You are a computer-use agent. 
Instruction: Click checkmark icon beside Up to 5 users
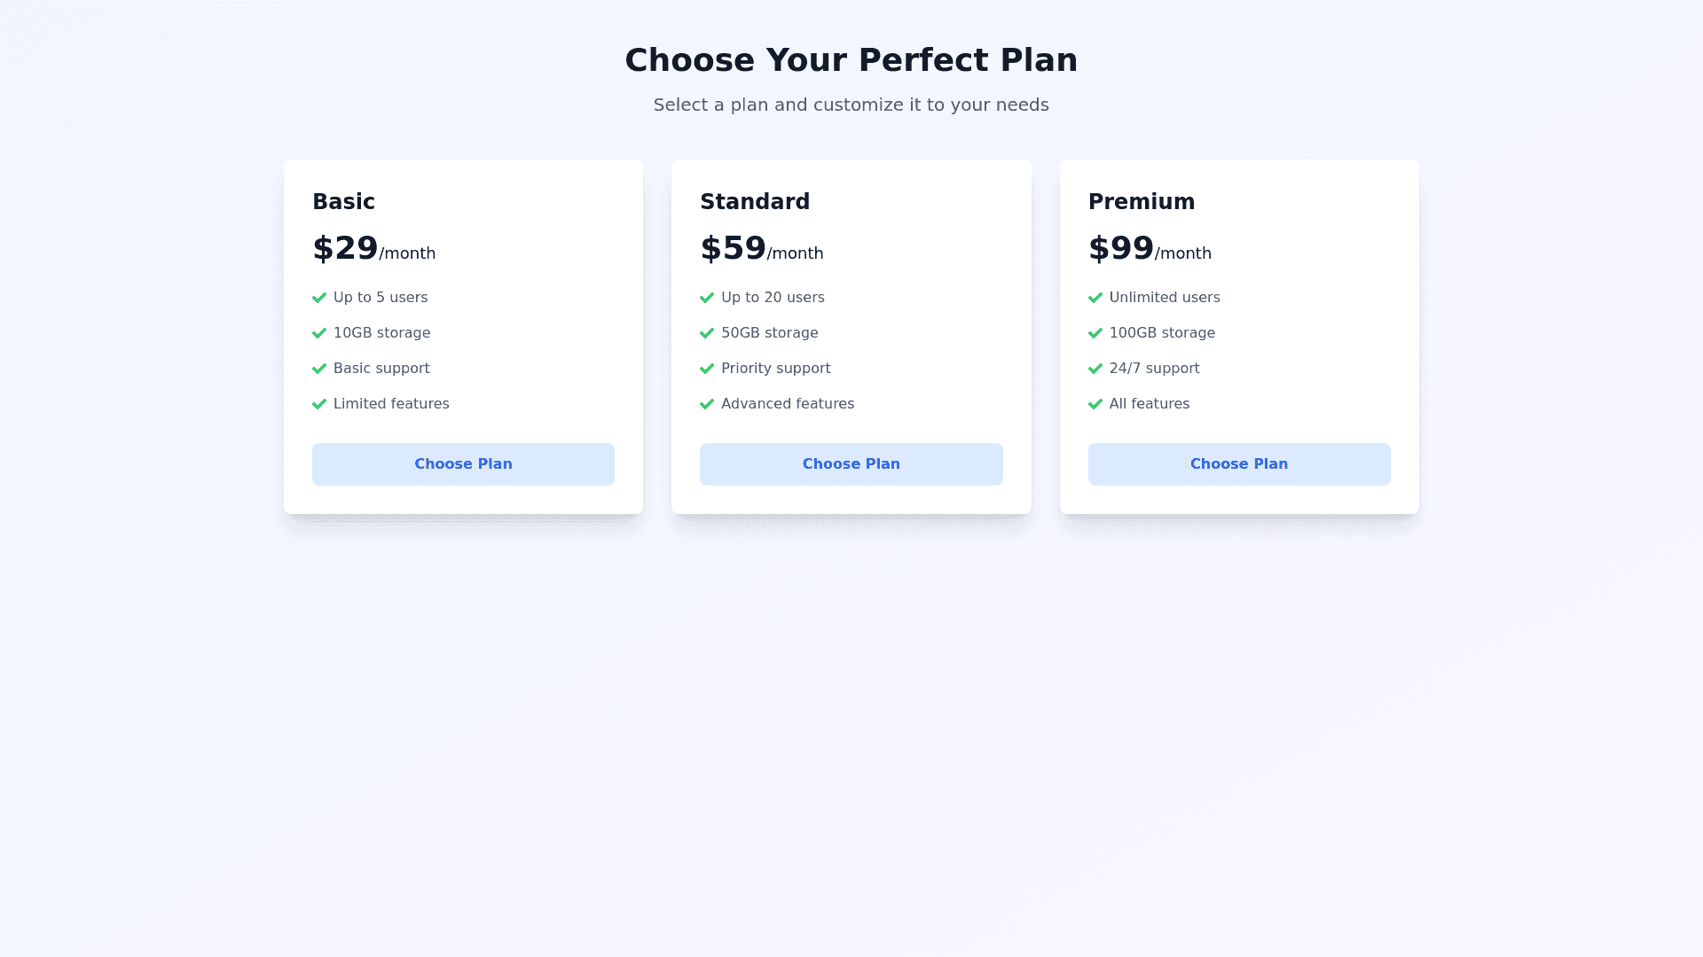[319, 298]
